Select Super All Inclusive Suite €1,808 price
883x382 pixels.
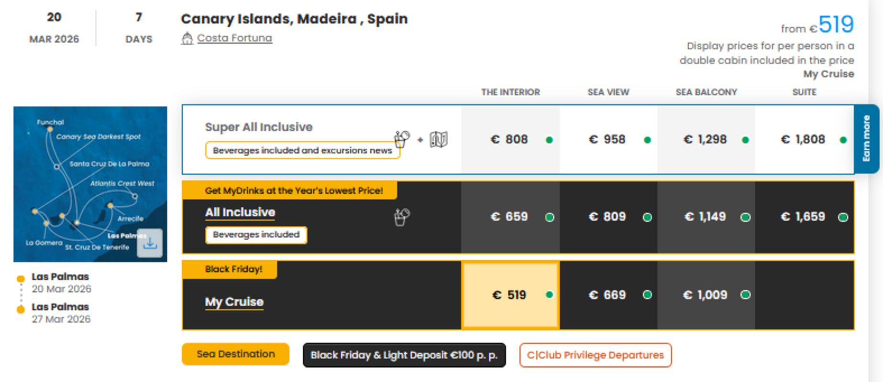click(804, 139)
